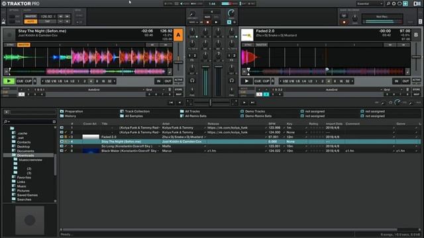The height and width of the screenshot is (238, 424).
Task: Store cue point on Deck A
Action: [x=178, y=90]
